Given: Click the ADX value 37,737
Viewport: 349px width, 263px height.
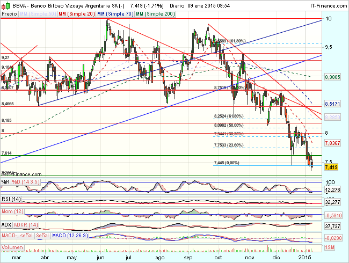Looking at the screenshot, I should tap(332, 227).
